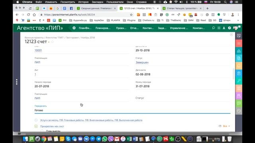Open WhatsApp from the dock
This screenshot has height=143, width=255.
(x=105, y=139)
